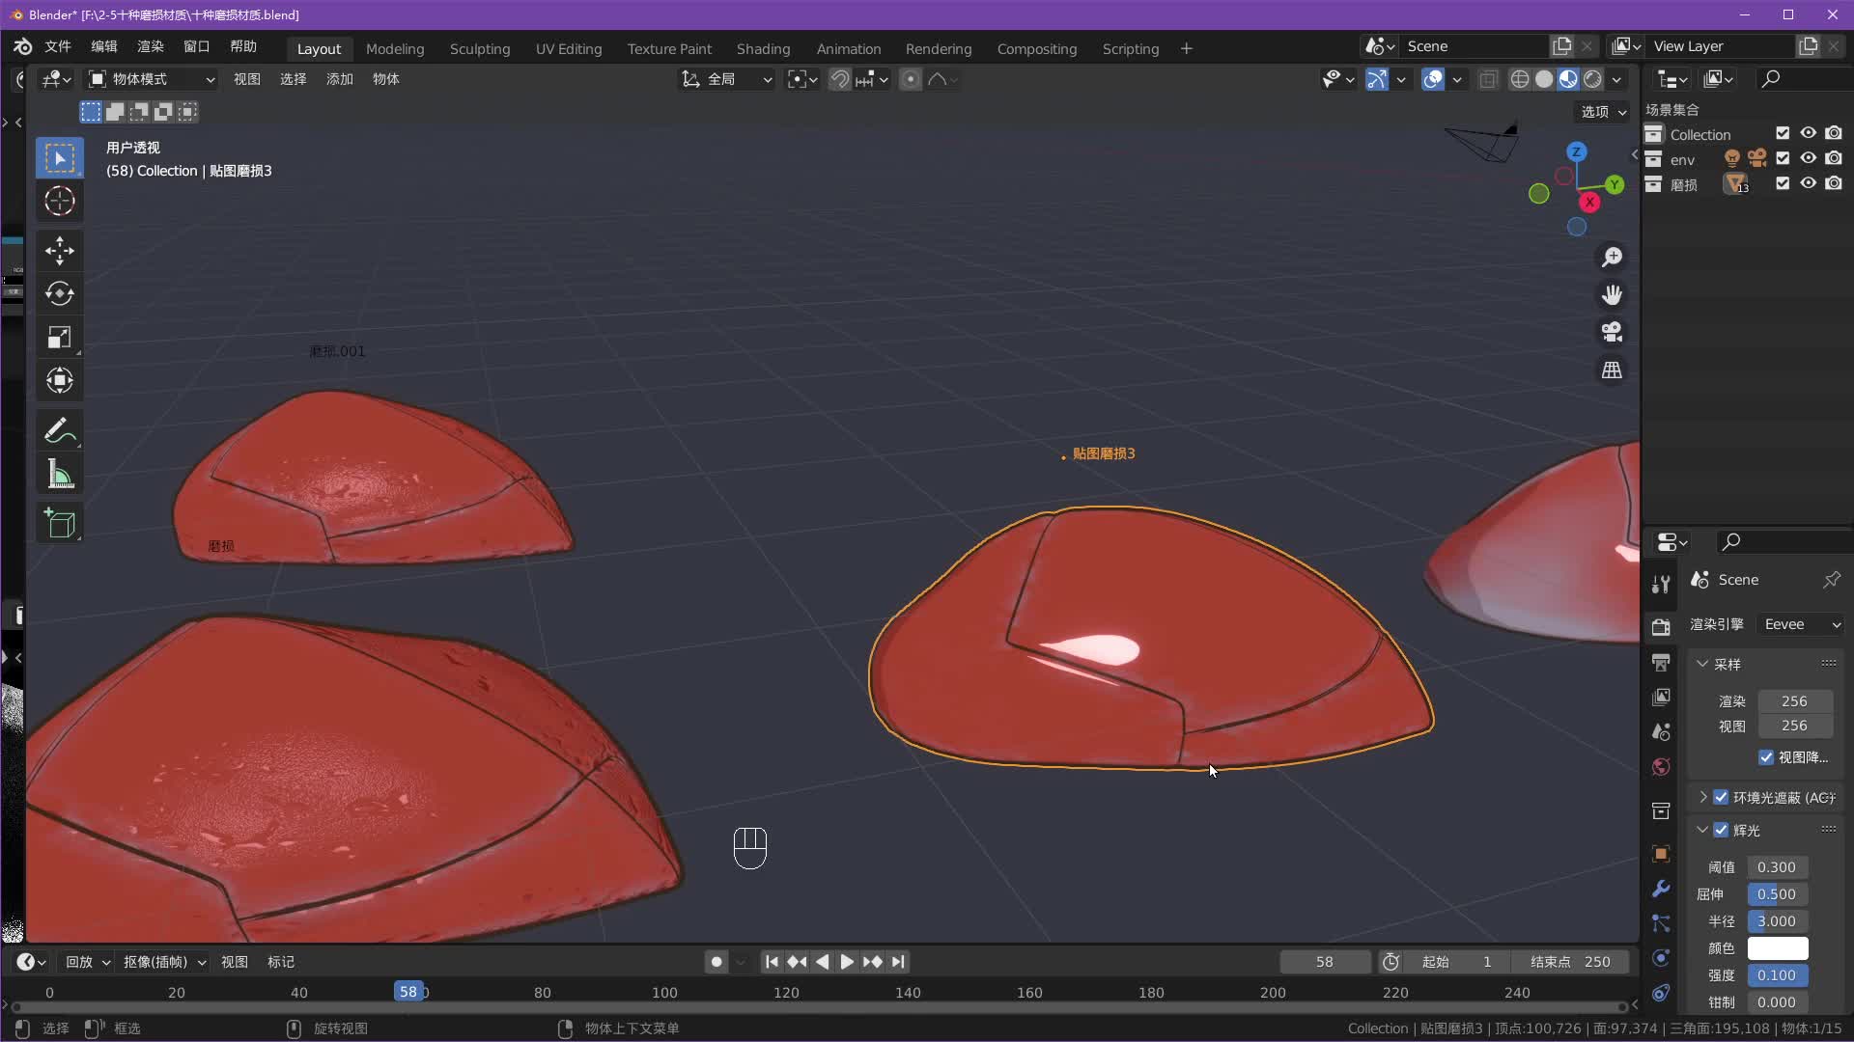The width and height of the screenshot is (1854, 1042).
Task: Hide the env collection in viewport
Action: point(1808,158)
